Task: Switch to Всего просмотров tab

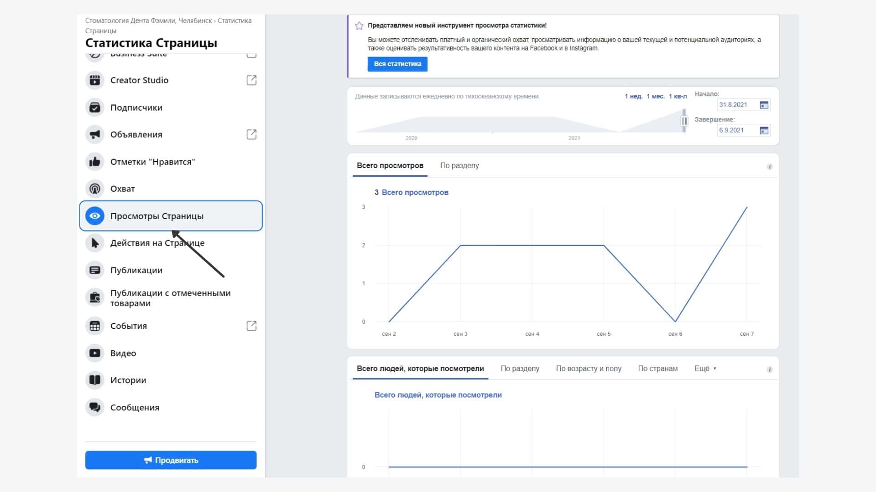Action: pyautogui.click(x=390, y=165)
